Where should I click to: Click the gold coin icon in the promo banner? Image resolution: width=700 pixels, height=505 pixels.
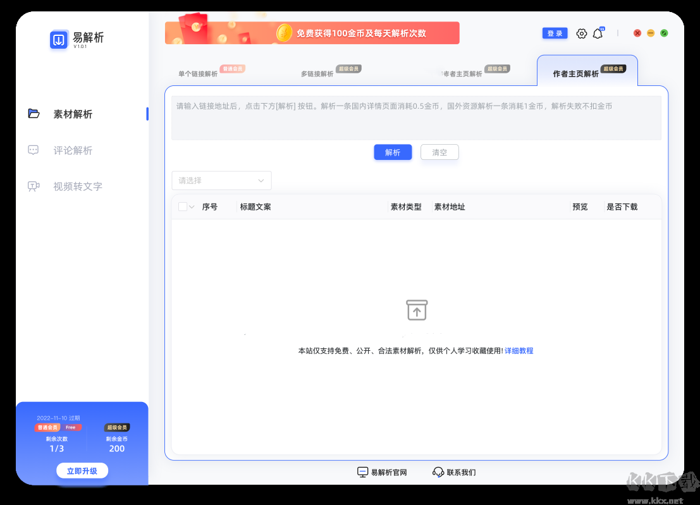283,32
